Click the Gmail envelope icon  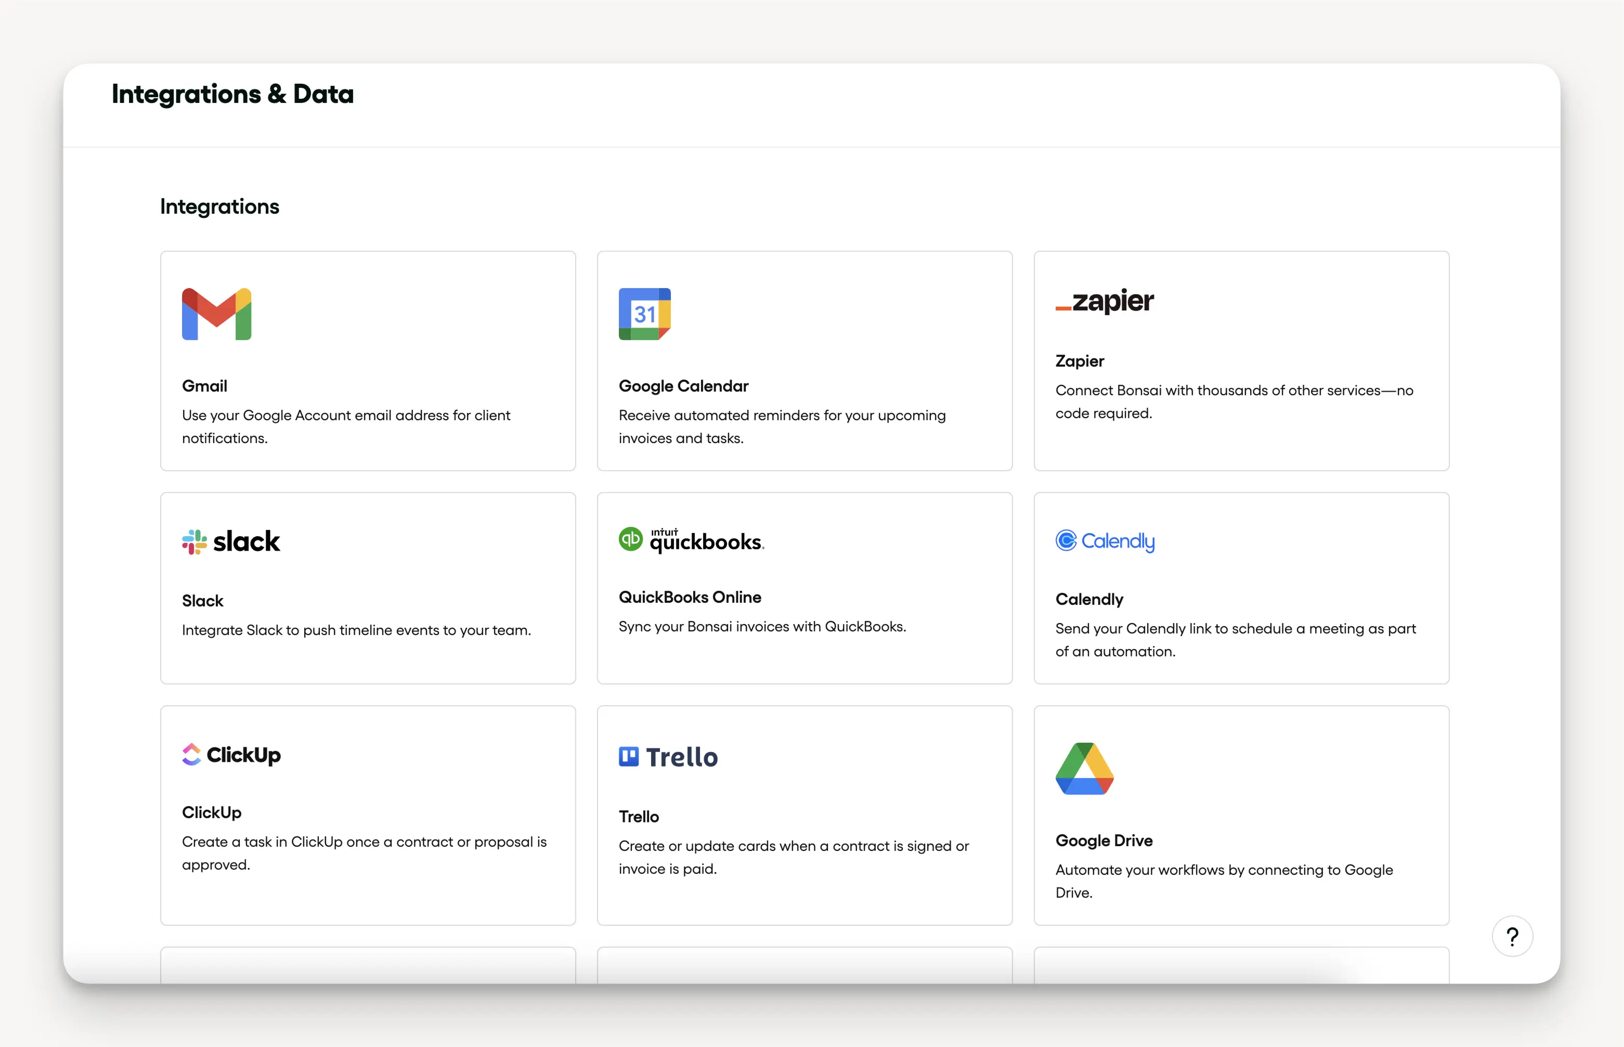pos(216,314)
